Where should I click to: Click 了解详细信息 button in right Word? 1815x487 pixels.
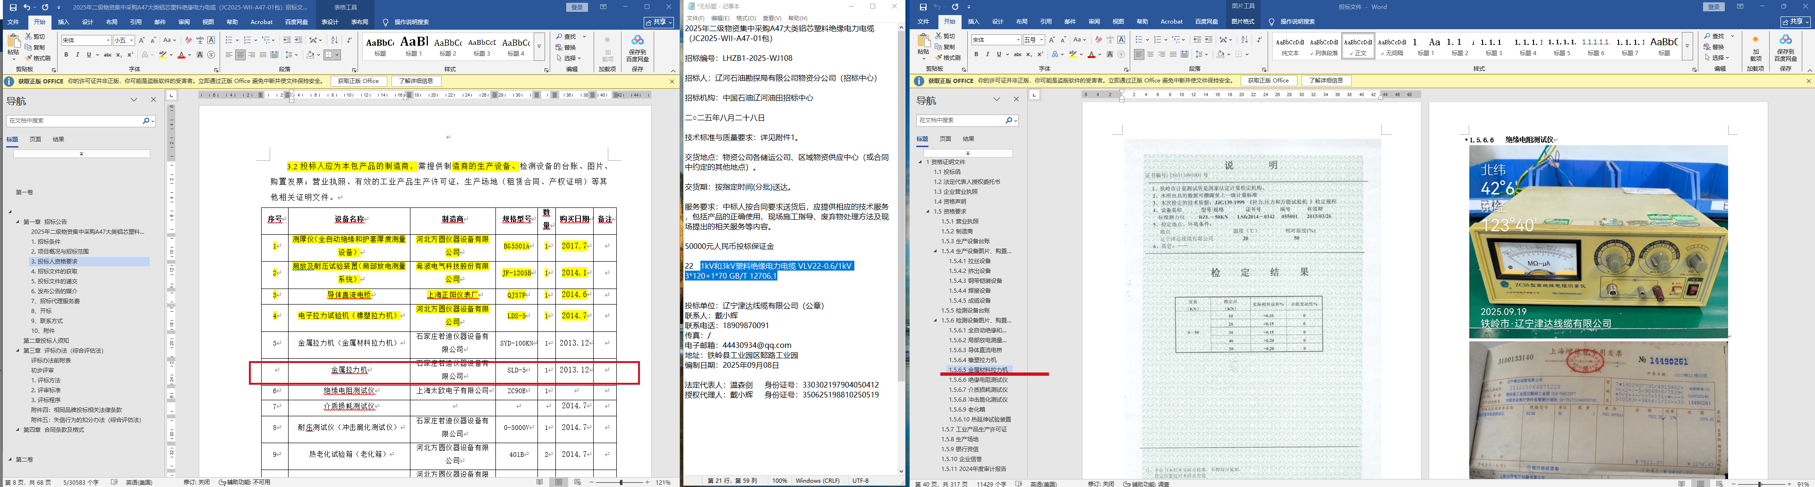[1326, 81]
